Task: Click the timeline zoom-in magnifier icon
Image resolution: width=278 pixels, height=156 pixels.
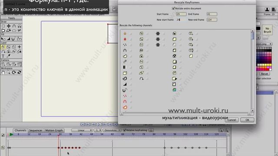Action: 227,130
